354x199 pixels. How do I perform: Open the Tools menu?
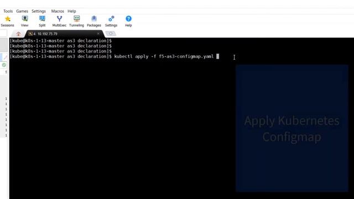click(x=8, y=11)
